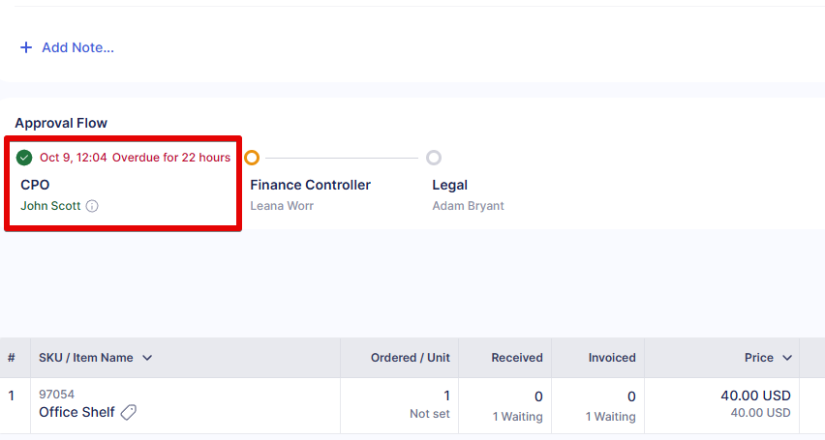
Task: Click the green approved checkmark icon
Action: point(24,158)
